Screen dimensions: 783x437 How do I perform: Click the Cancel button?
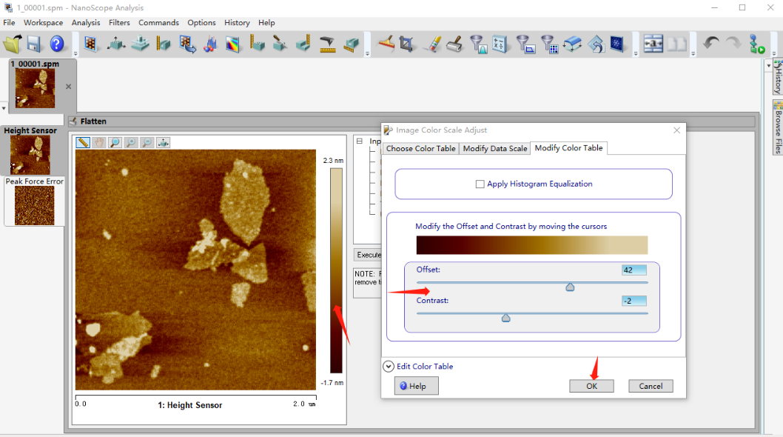click(x=651, y=386)
